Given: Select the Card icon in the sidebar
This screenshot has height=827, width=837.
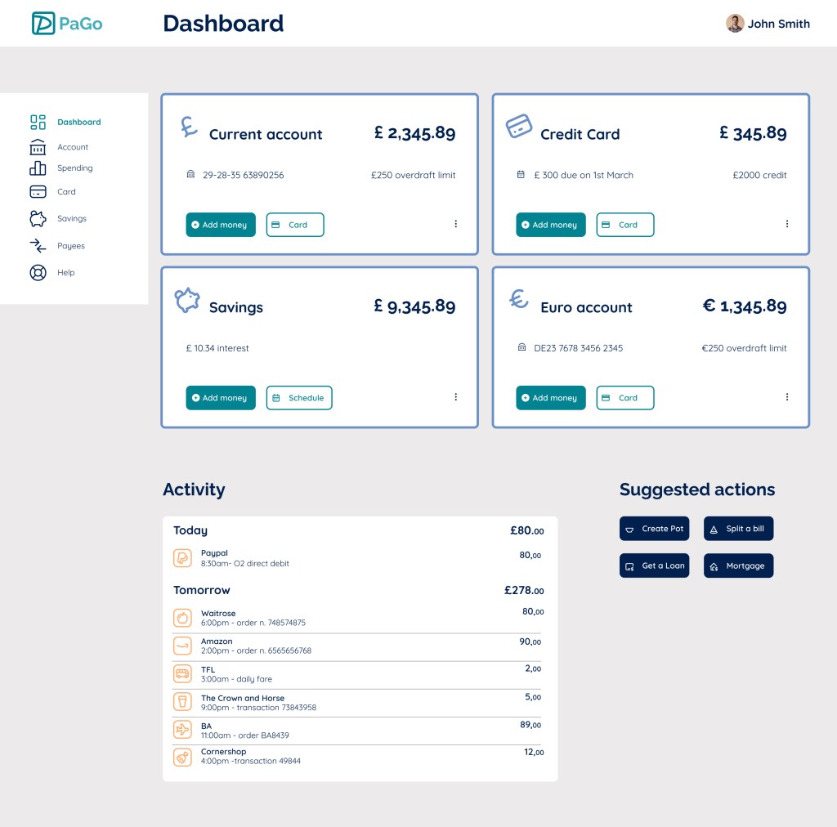Looking at the screenshot, I should 38,191.
